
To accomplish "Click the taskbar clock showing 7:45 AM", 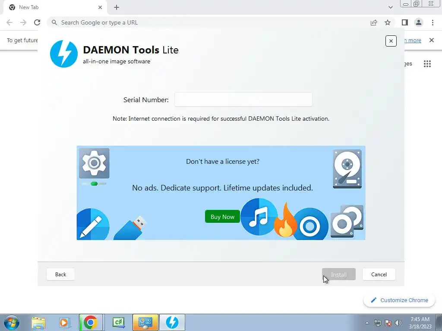I will (x=420, y=323).
